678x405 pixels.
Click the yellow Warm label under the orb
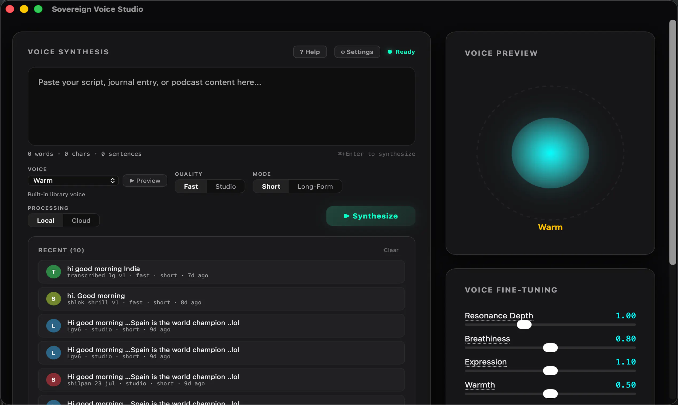tap(550, 227)
